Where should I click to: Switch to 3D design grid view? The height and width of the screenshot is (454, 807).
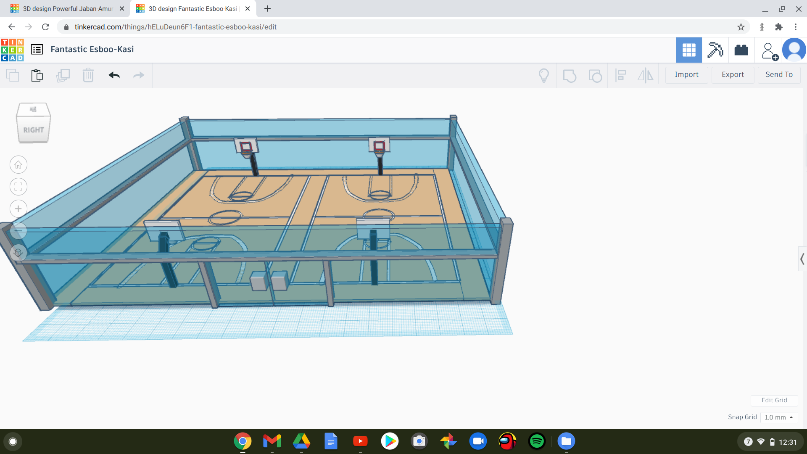[x=689, y=50]
